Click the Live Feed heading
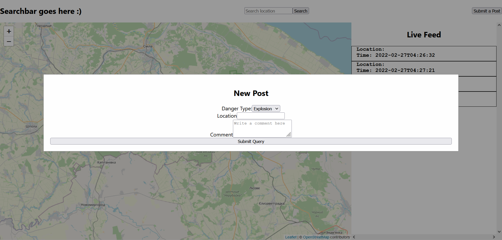The image size is (502, 240). (424, 35)
